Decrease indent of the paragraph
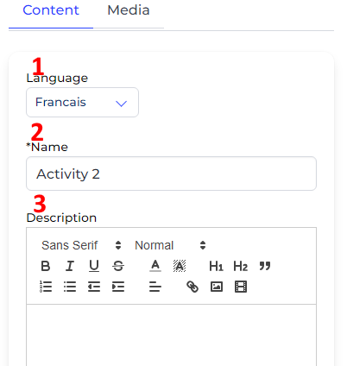 94,287
